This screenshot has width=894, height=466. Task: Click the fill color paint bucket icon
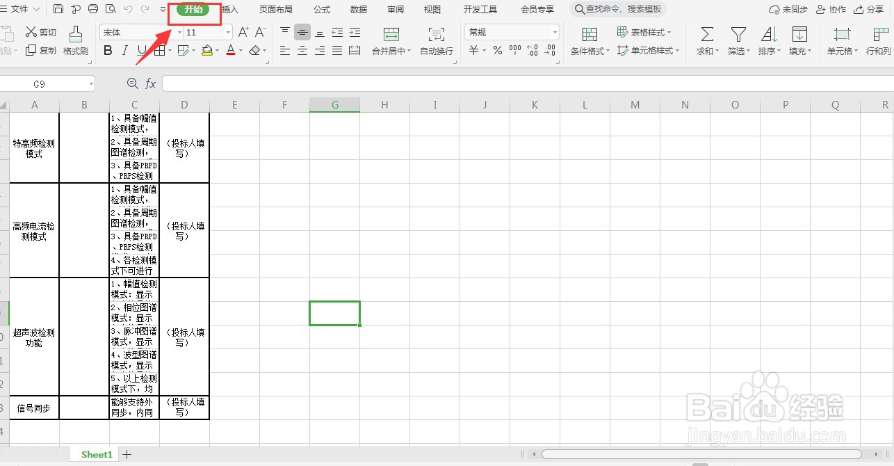coord(206,50)
